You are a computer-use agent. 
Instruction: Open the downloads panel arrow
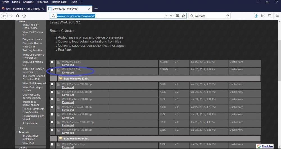[x=256, y=16]
